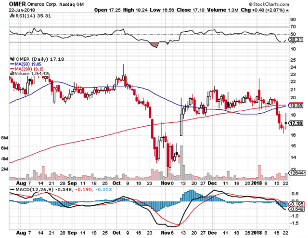
Task: Click the OMER (Daily) 17.18 legend text
Action: (39, 59)
